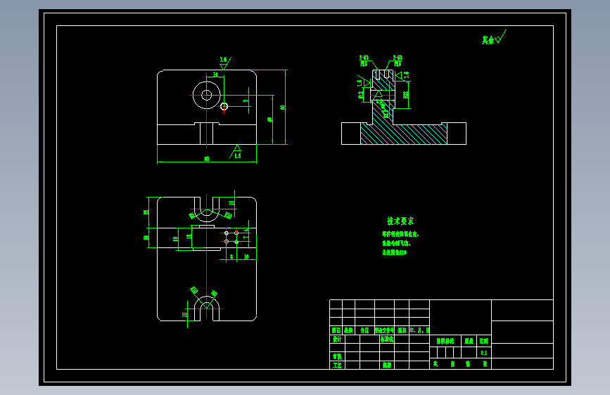The image size is (610, 395).
Task: Select the roughness symbol above front view
Action: pyautogui.click(x=225, y=63)
